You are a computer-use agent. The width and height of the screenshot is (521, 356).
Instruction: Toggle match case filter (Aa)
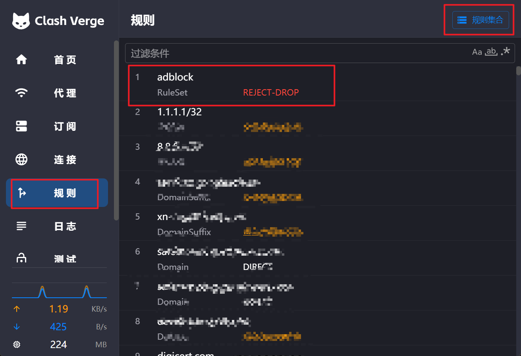477,52
